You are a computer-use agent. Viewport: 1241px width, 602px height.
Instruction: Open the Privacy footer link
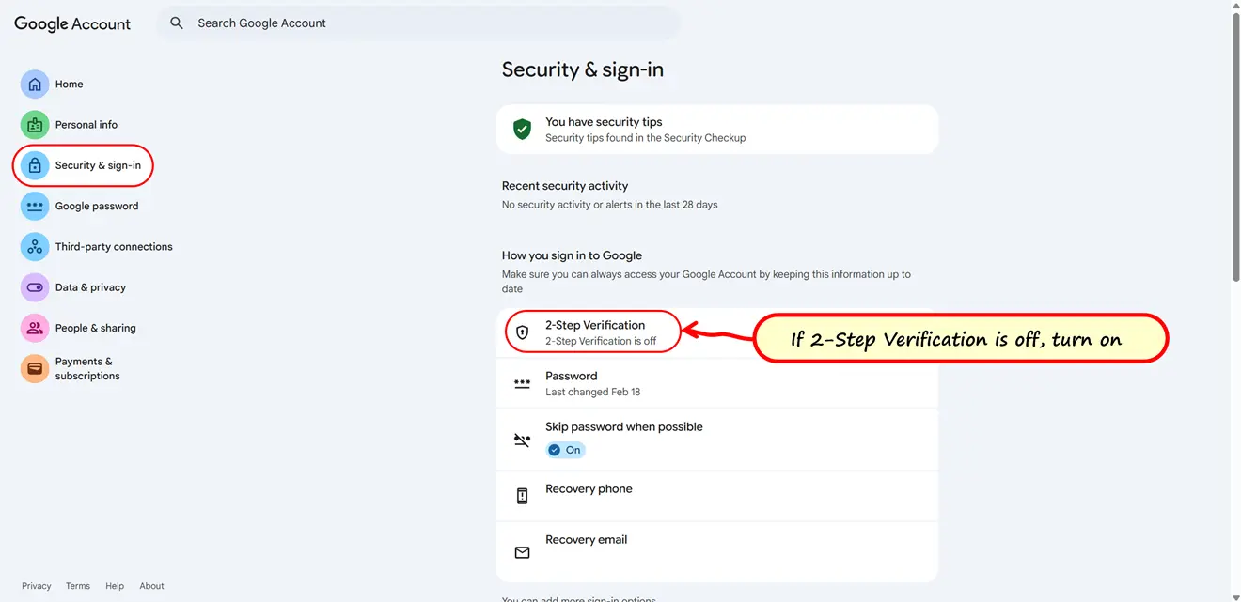point(36,585)
